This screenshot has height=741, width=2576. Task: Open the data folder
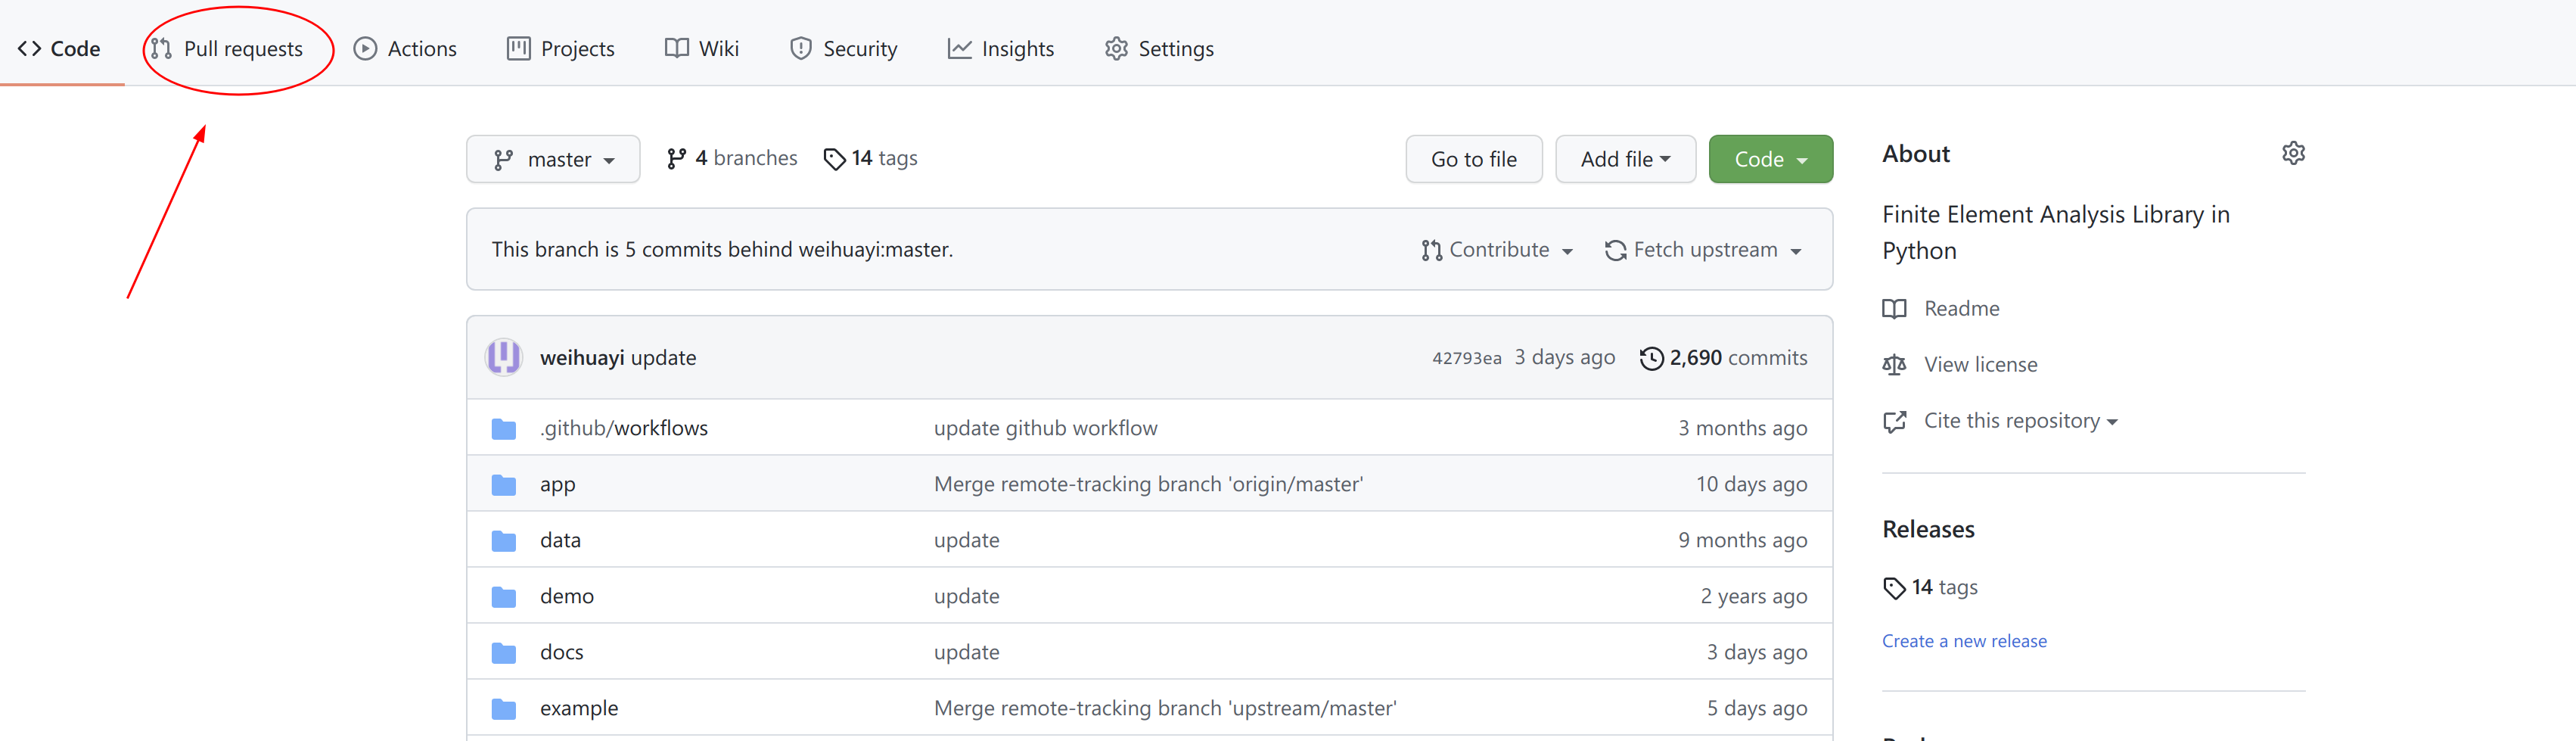pos(560,540)
